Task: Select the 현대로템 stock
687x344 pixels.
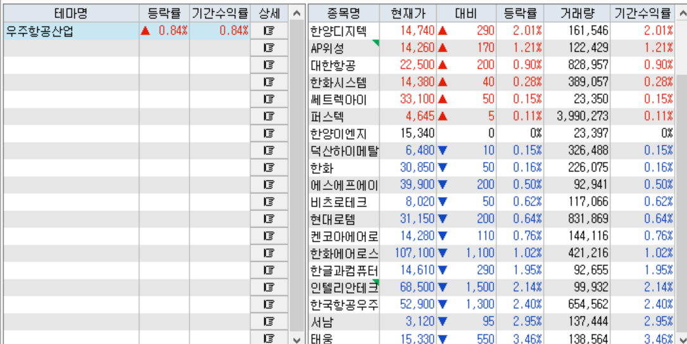Action: pyautogui.click(x=333, y=219)
